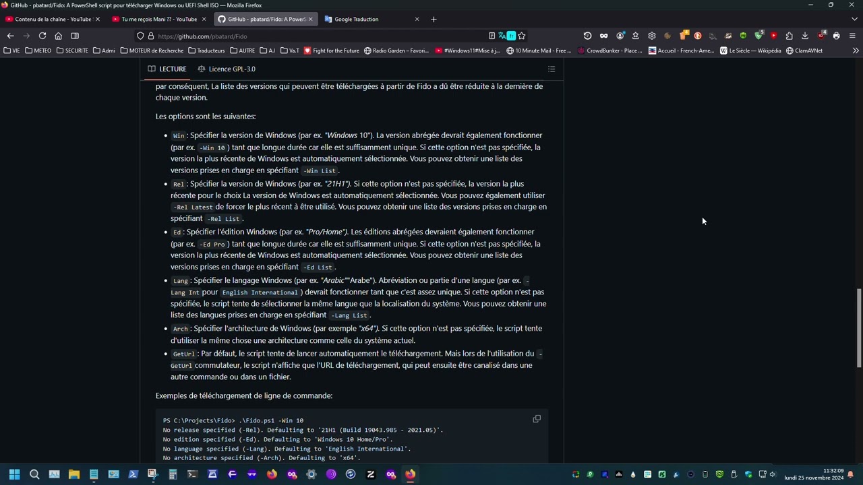The width and height of the screenshot is (863, 485).
Task: Open PowerShell from the taskbar
Action: (x=133, y=474)
